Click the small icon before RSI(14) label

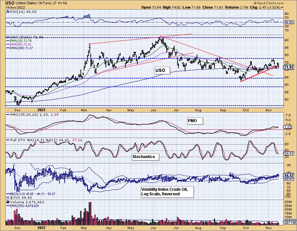8,12
